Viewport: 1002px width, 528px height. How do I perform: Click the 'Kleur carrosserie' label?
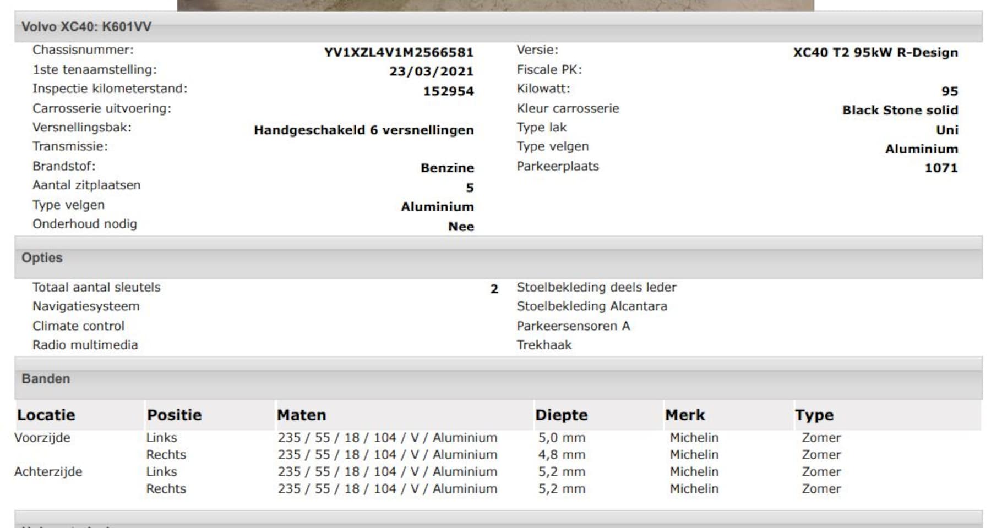pos(568,108)
